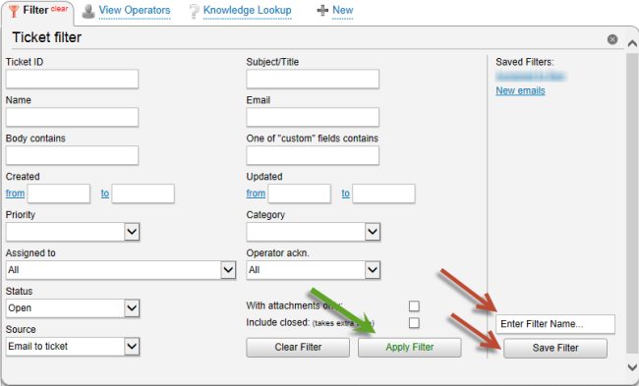The image size is (639, 386).
Task: Open the View Operators tab
Action: click(x=135, y=10)
